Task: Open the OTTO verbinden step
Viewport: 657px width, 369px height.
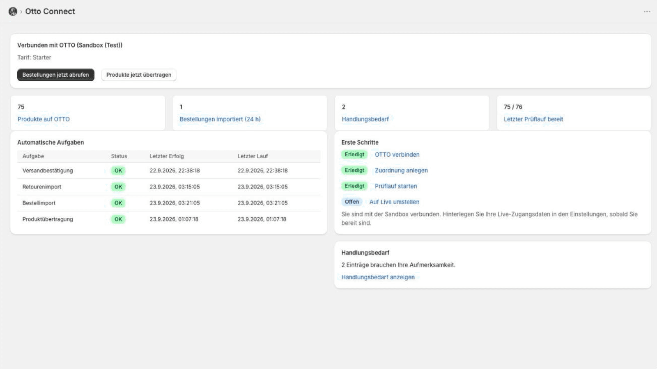Action: (397, 155)
